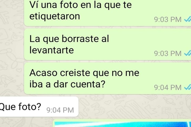Open the blue image thumbnail at the bottom
191x127 pixels.
pyautogui.click(x=122, y=123)
